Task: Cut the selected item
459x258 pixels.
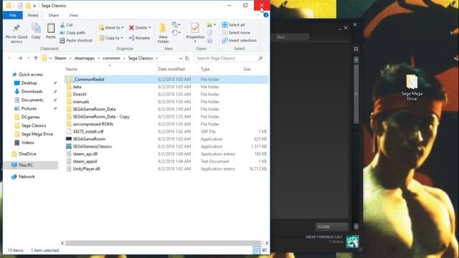Action: (x=67, y=25)
